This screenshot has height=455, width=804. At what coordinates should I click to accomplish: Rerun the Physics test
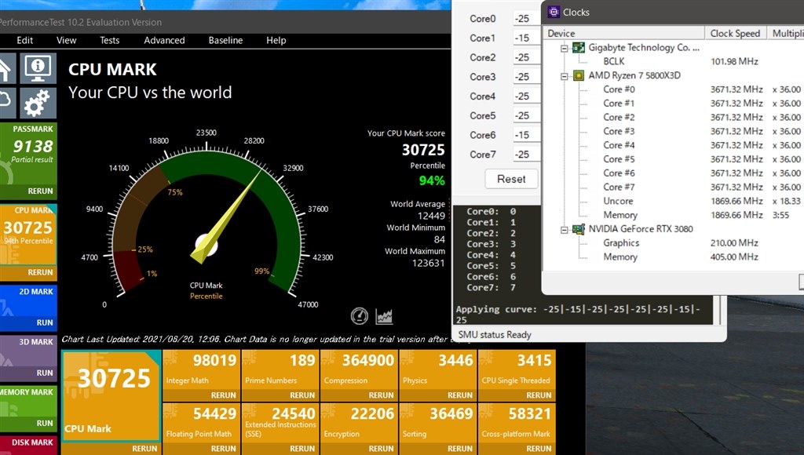point(460,395)
